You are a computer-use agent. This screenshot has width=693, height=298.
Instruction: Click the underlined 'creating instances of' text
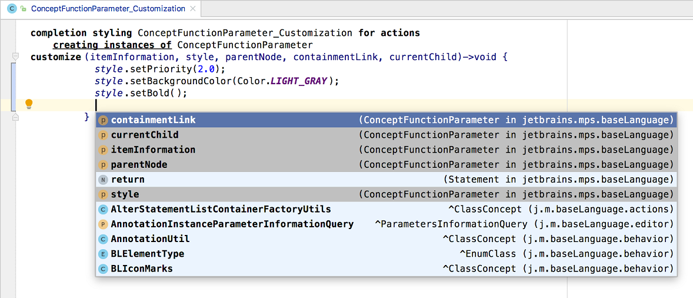112,45
